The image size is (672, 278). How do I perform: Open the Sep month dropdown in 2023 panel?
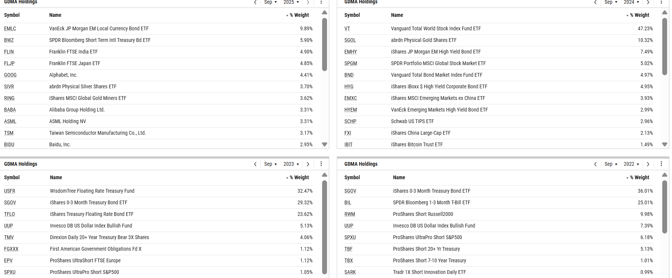pyautogui.click(x=270, y=164)
